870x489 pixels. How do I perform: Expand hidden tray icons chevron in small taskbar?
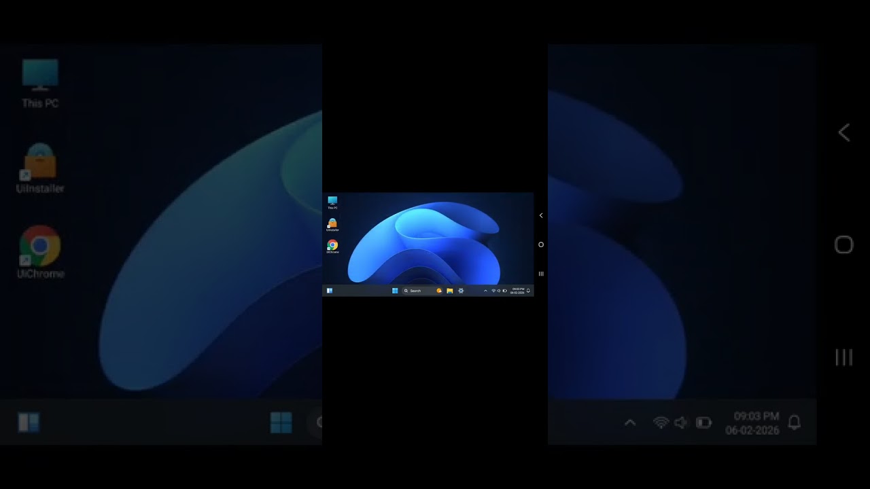(485, 291)
